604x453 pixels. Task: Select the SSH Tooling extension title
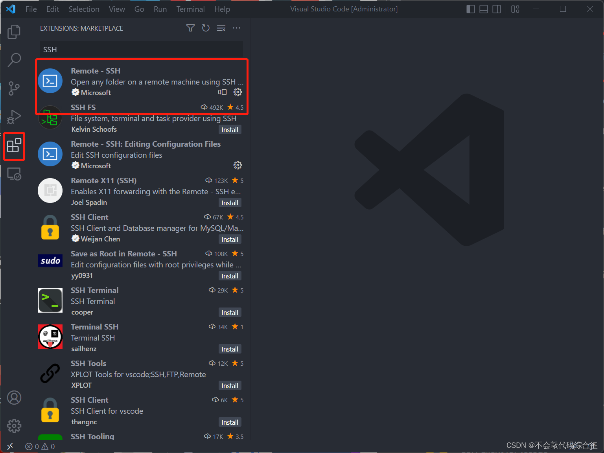[92, 436]
